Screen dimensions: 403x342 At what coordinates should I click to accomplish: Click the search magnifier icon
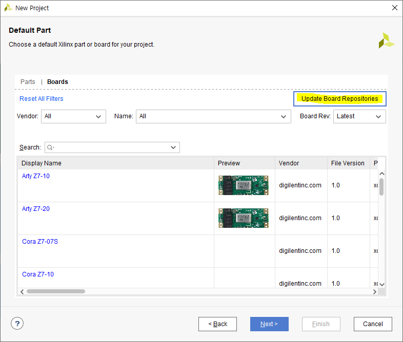(50, 147)
